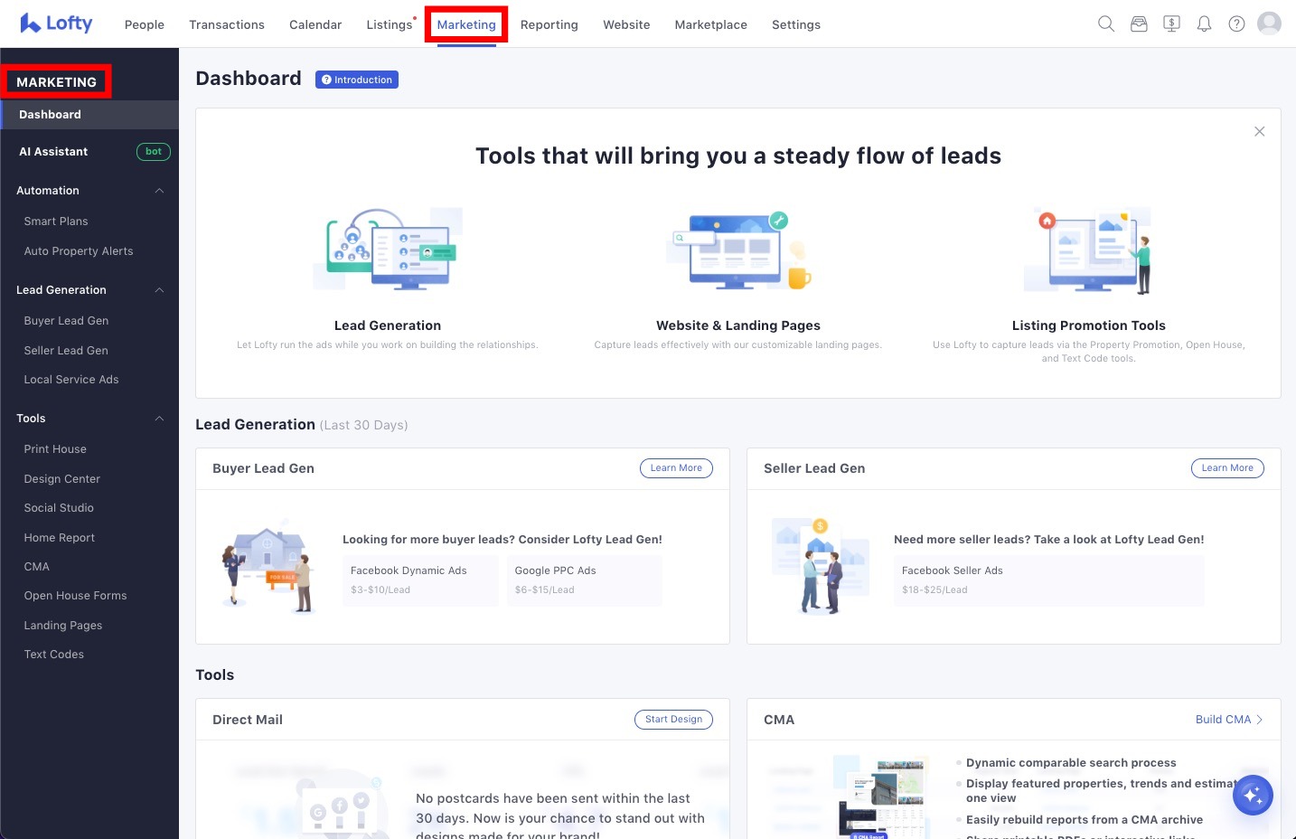Image resolution: width=1296 pixels, height=839 pixels.
Task: Open the Marketplace tab
Action: (x=711, y=24)
